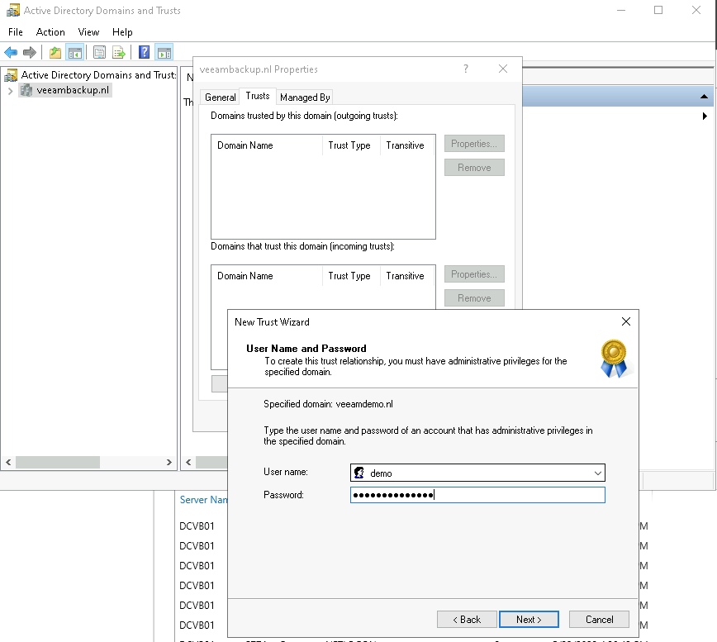Select Active Directory Domains and Trusts root node
Screen dimensions: 717x642
[x=97, y=75]
